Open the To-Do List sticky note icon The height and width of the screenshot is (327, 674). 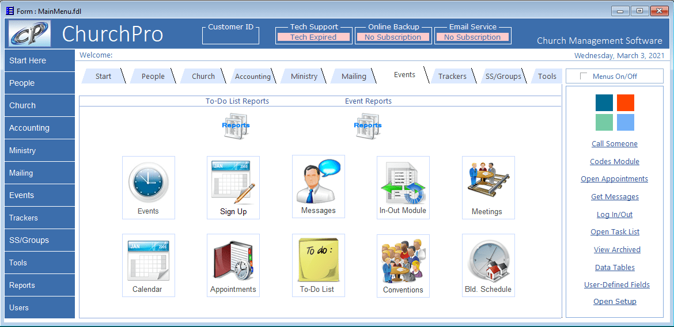pos(319,265)
